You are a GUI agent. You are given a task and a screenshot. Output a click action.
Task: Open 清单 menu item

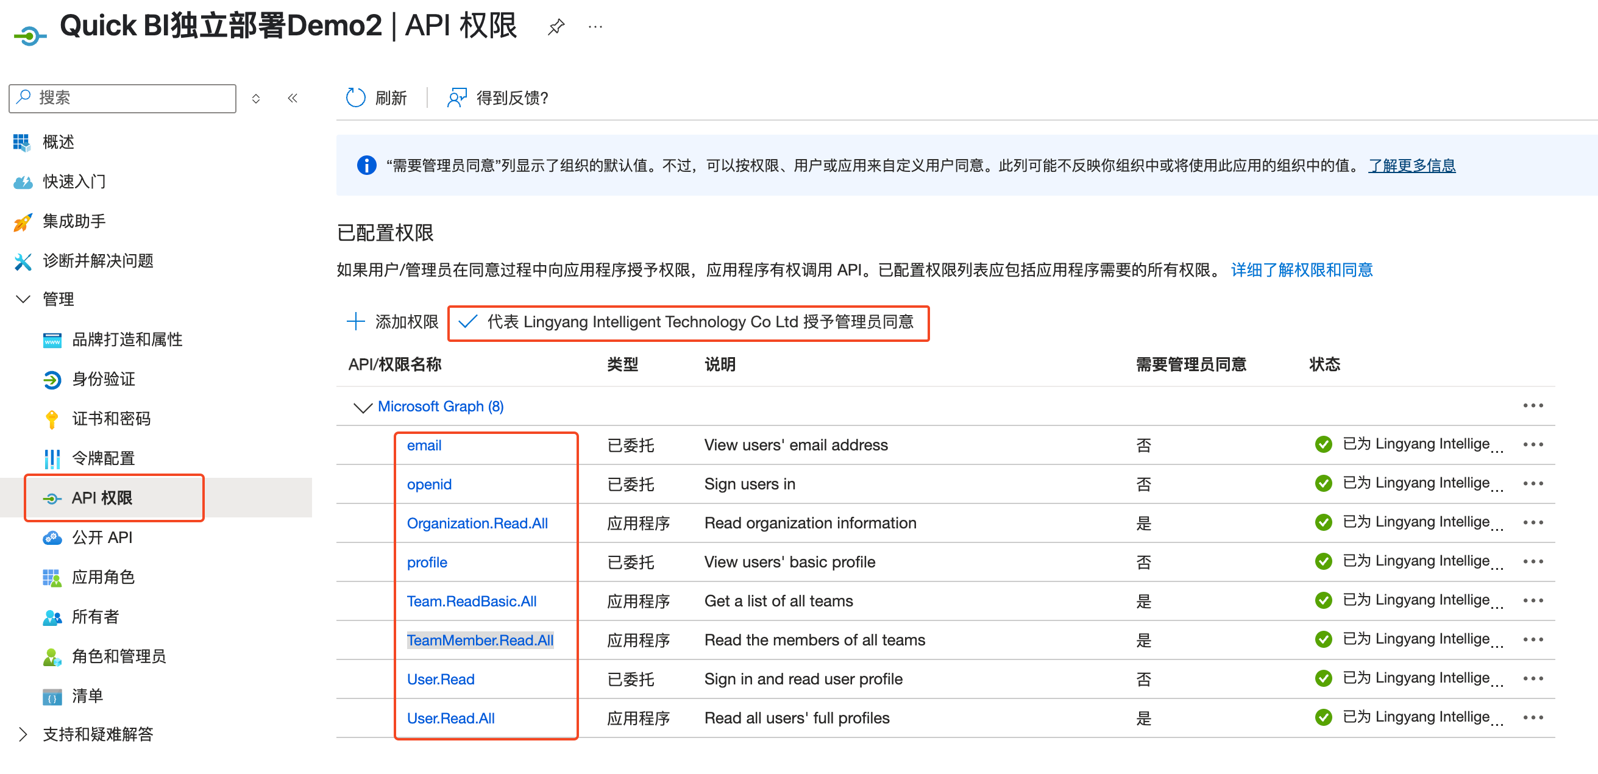pyautogui.click(x=88, y=696)
